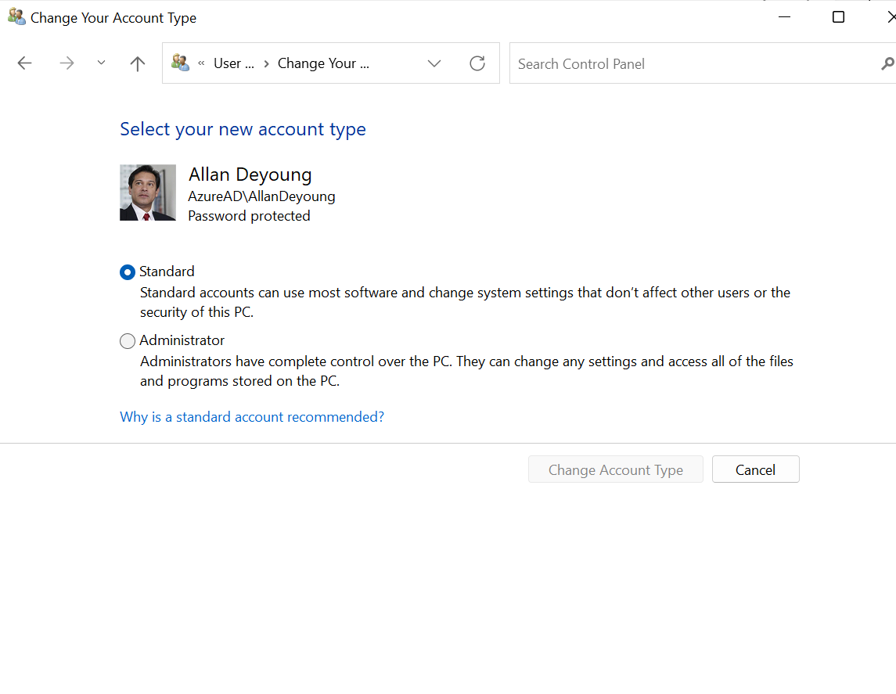Refresh the Change Your Account Type page
This screenshot has height=694, width=896.
477,63
